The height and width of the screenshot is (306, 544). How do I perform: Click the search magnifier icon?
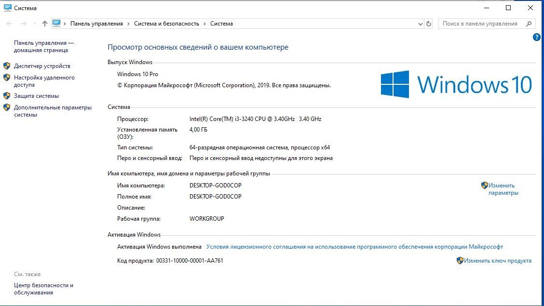pyautogui.click(x=529, y=24)
